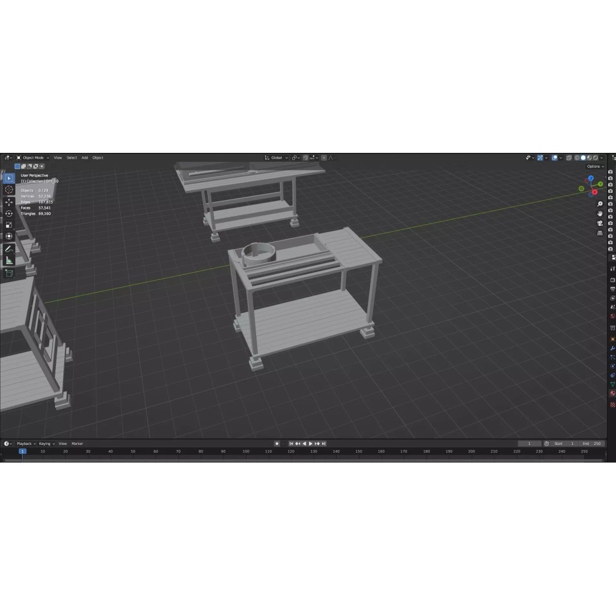Open the Add menu

(84, 157)
